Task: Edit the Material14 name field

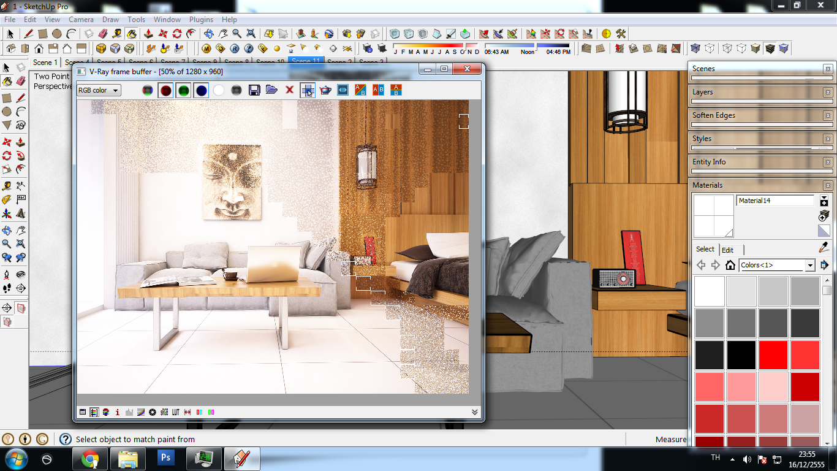Action: pos(775,201)
